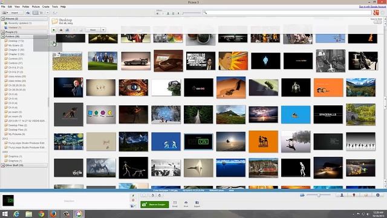
Task: Open Windows Start button
Action: [x=5, y=214]
